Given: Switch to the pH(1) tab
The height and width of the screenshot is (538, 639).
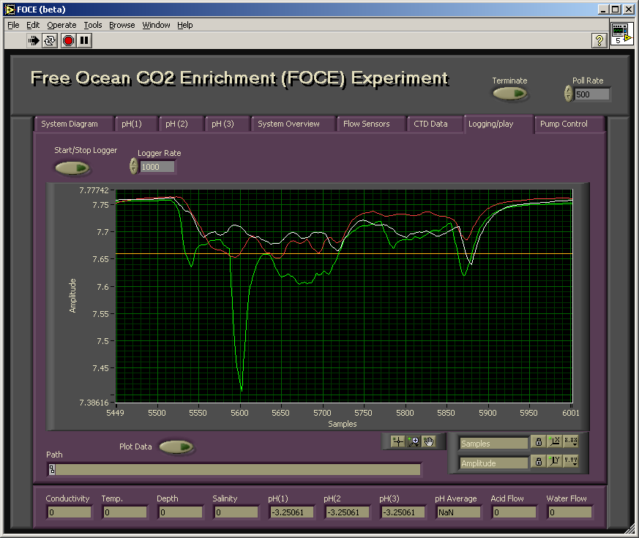Looking at the screenshot, I should tap(136, 124).
